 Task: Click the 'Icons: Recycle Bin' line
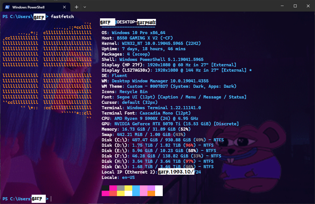pos(125,92)
